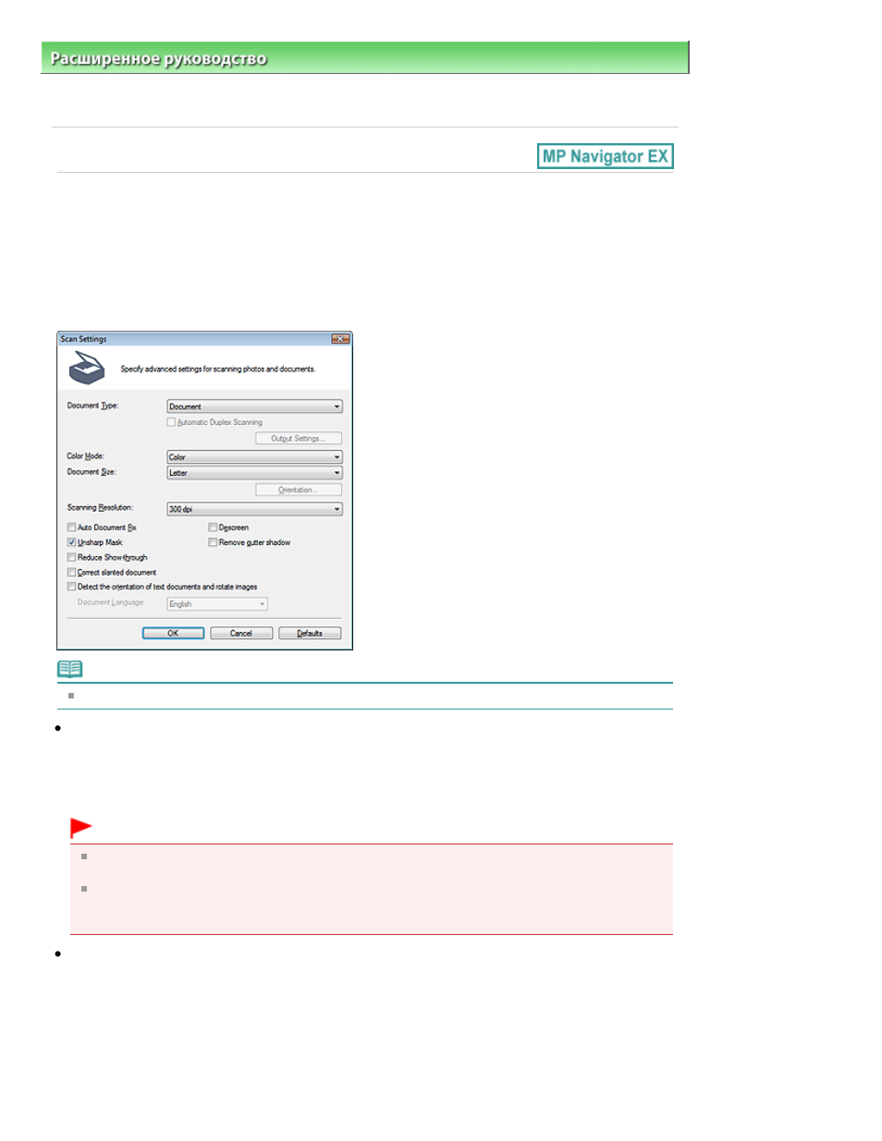Uncheck the Unsharp Mask checkbox
The width and height of the screenshot is (882, 1141).
(x=71, y=542)
